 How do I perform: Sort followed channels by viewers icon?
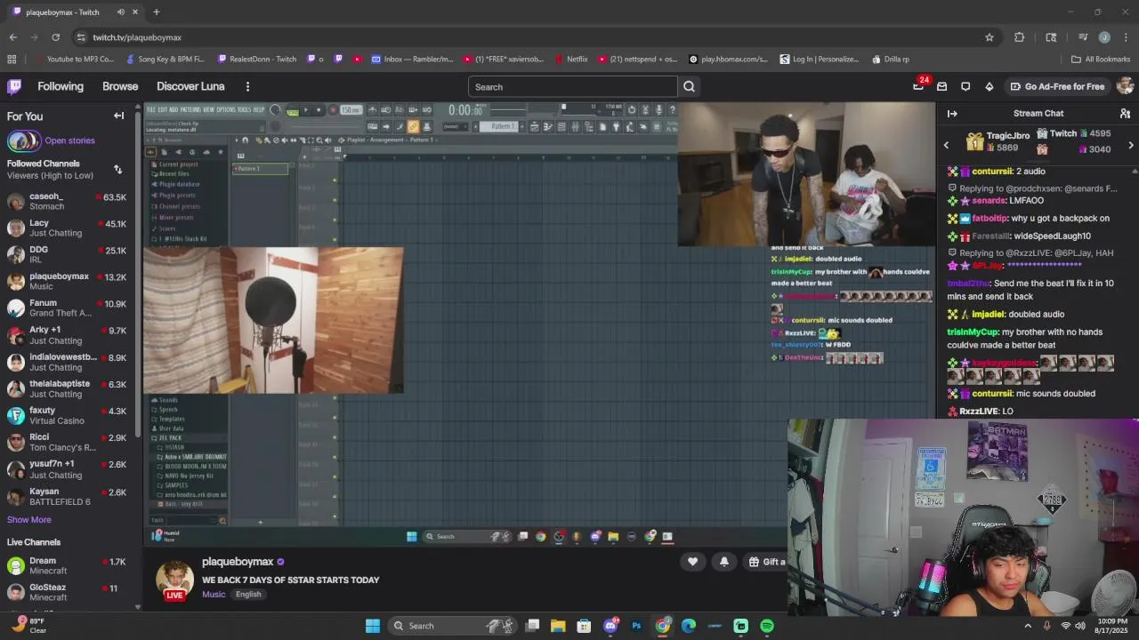pos(117,169)
